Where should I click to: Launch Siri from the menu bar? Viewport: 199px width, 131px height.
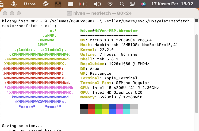coord(143,4)
